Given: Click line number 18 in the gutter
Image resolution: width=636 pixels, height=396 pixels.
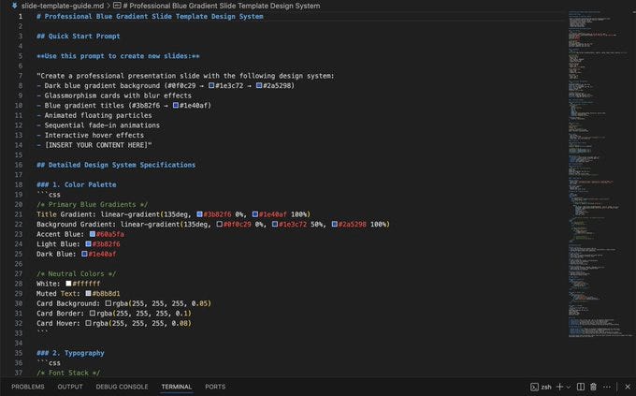Looking at the screenshot, I should 19,184.
